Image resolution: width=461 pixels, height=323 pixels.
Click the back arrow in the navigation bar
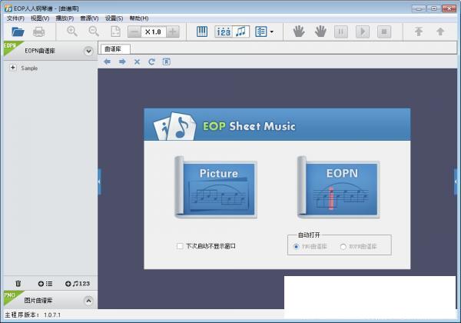(x=107, y=62)
